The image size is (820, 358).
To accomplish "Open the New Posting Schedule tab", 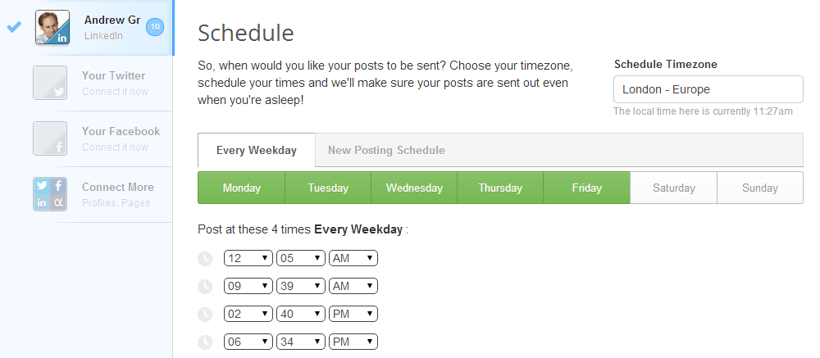I will [386, 151].
